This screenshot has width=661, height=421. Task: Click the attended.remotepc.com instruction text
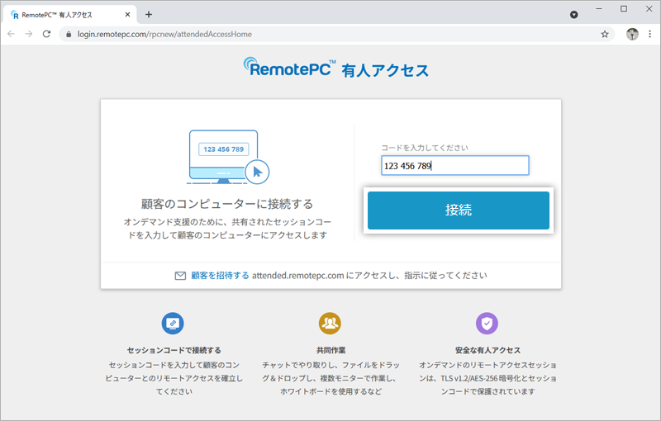(x=369, y=276)
